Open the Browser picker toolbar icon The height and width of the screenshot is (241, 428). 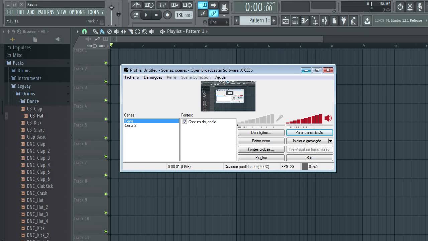point(315,21)
